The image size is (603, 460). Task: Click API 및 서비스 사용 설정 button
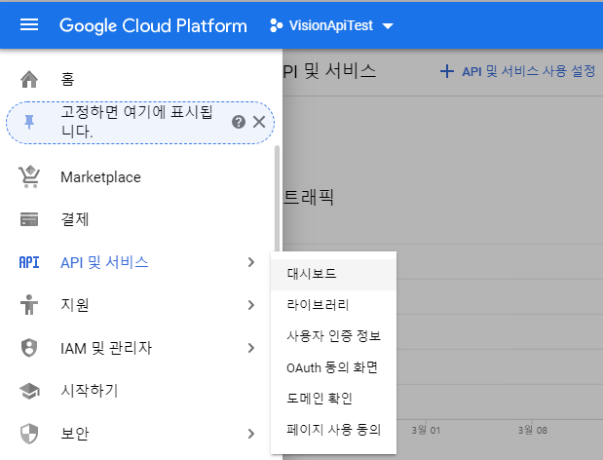[517, 71]
